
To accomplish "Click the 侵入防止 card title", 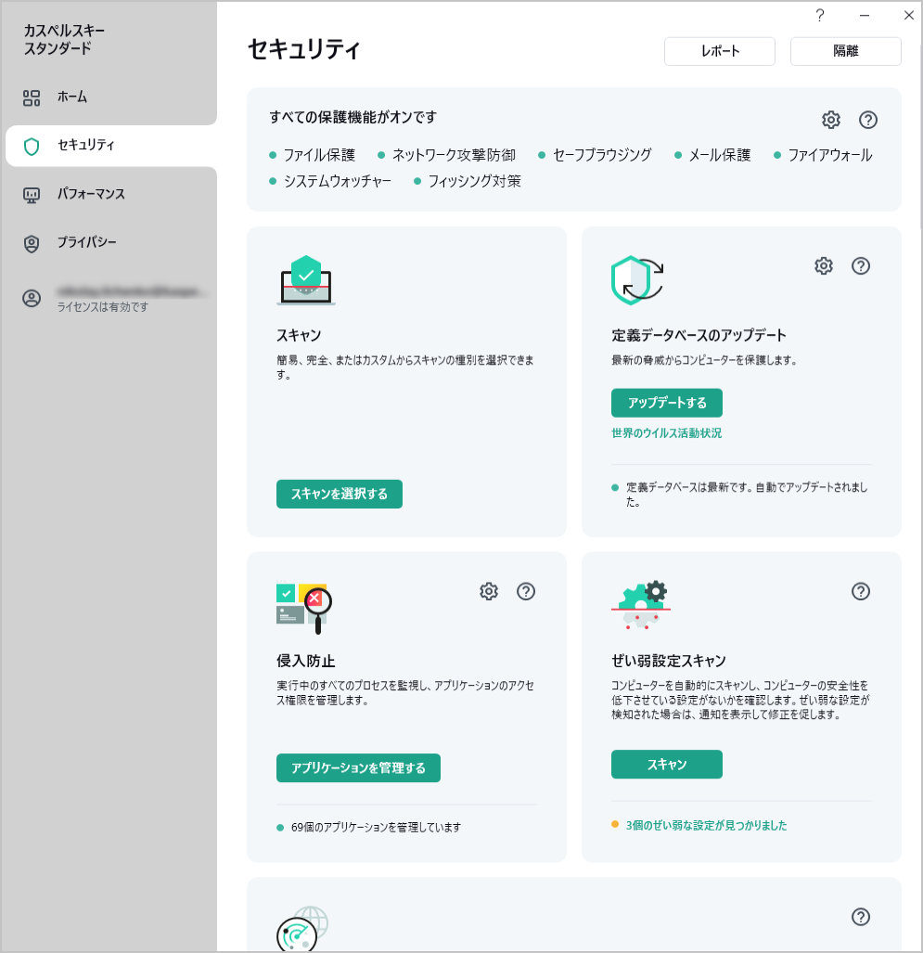I will (x=305, y=662).
